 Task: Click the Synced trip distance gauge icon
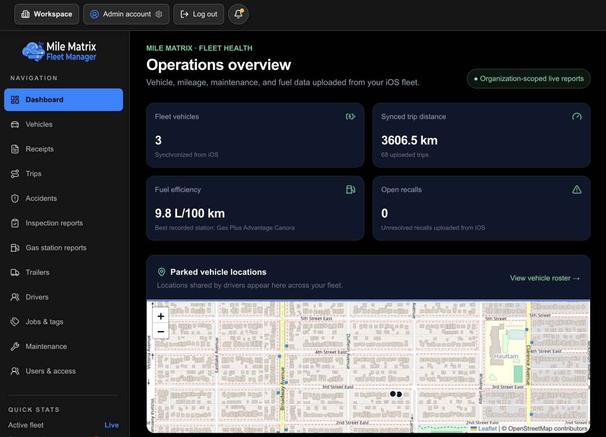[576, 117]
